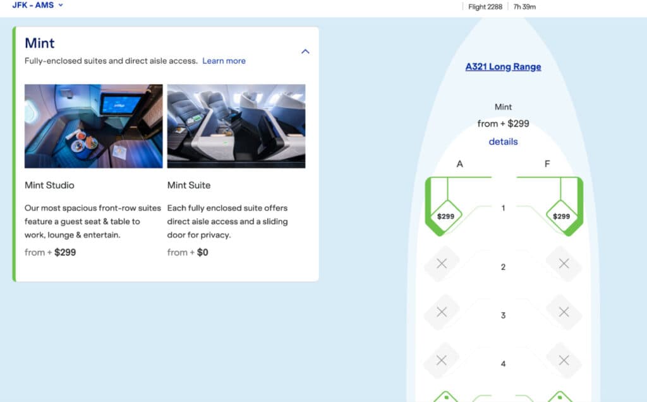
Task: Click unavailable seat 2A
Action: (x=442, y=264)
